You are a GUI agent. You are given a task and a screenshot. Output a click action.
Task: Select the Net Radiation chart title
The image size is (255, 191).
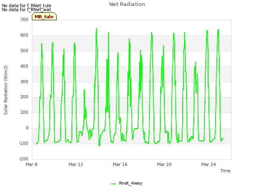[x=127, y=4]
